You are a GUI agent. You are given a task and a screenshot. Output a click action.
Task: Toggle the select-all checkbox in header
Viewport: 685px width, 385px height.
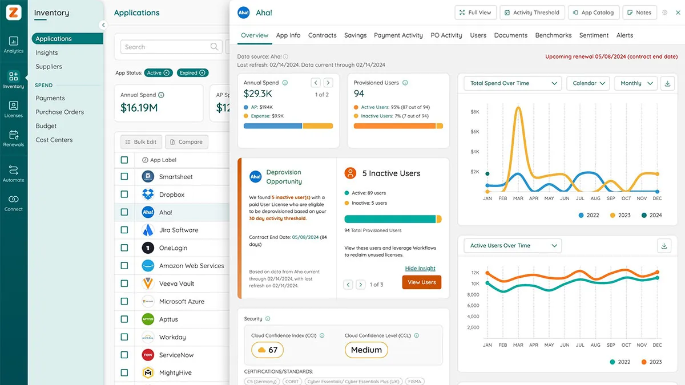pos(124,160)
